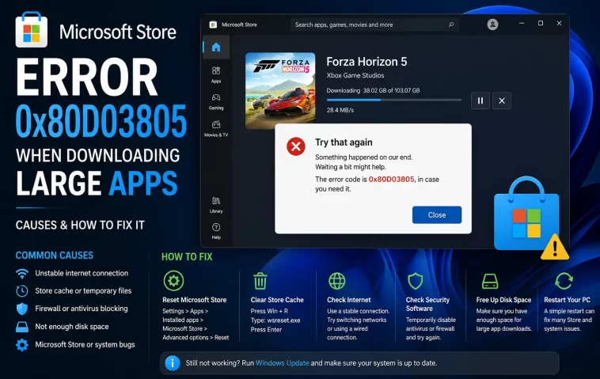Click the Wi-Fi icon for unstable connection

tap(22, 274)
